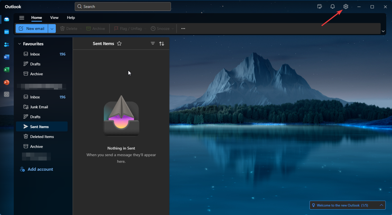Toggle the hamburger navigation pane button
Image resolution: width=392 pixels, height=215 pixels.
point(22,18)
